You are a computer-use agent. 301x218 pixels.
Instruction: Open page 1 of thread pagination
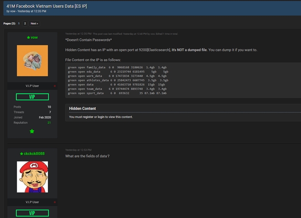click(19, 23)
